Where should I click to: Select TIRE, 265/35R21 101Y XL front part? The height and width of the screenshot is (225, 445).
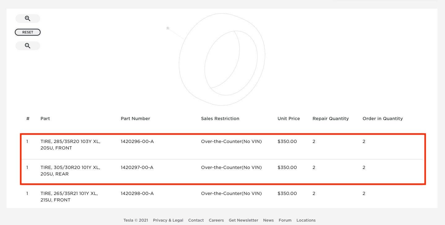click(x=69, y=197)
